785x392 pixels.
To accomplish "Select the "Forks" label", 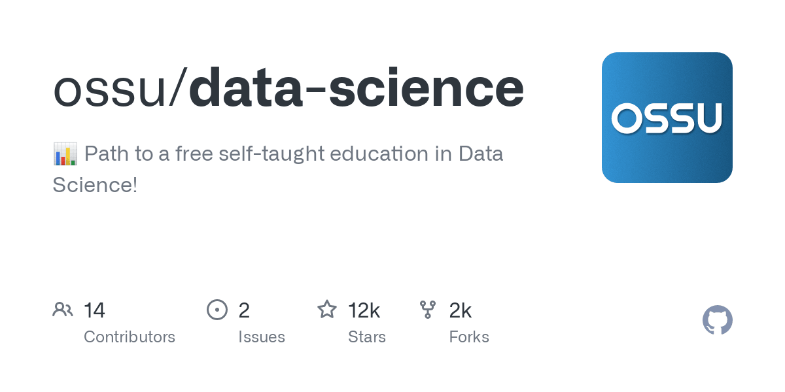I will (x=469, y=337).
